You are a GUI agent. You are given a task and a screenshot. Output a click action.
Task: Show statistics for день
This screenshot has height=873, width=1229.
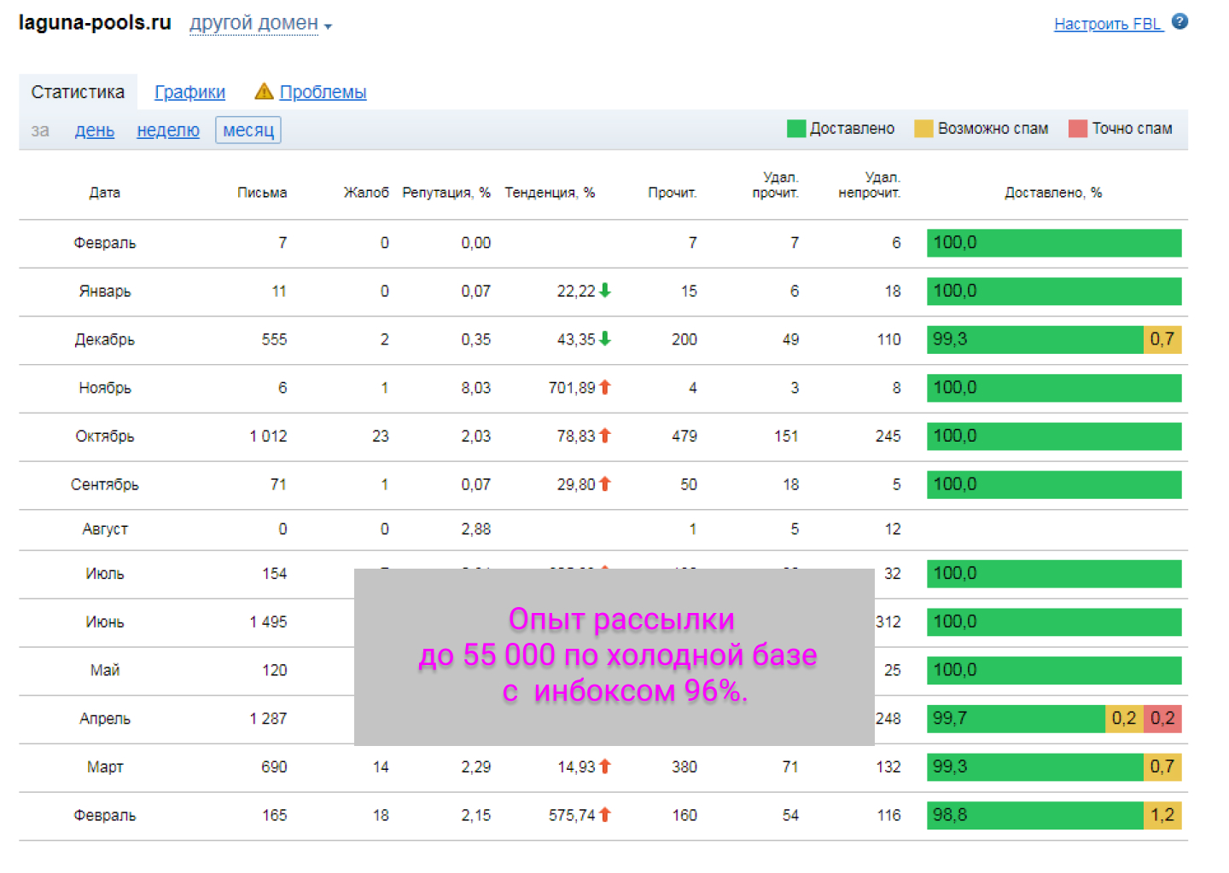[95, 130]
